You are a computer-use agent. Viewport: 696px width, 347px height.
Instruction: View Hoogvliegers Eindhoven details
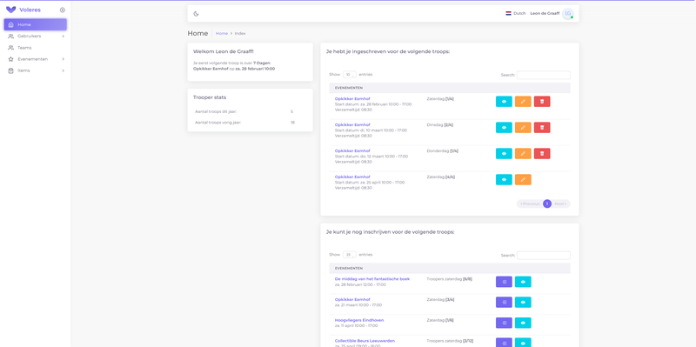[523, 323]
